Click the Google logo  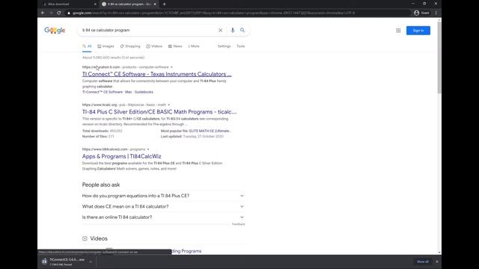click(x=55, y=30)
